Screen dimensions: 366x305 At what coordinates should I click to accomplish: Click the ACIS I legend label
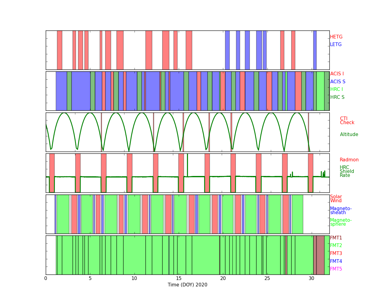(x=337, y=74)
